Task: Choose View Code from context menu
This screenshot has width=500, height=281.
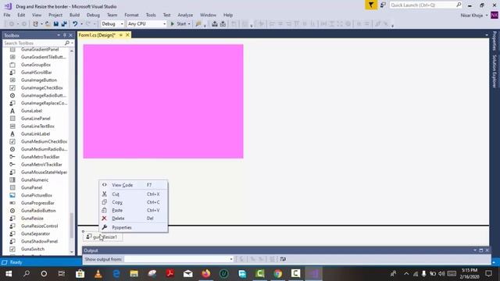Action: (134, 185)
